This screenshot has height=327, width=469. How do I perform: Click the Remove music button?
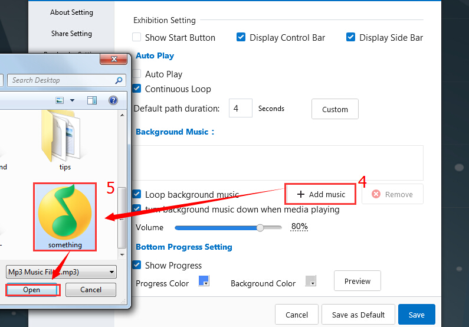pyautogui.click(x=392, y=194)
